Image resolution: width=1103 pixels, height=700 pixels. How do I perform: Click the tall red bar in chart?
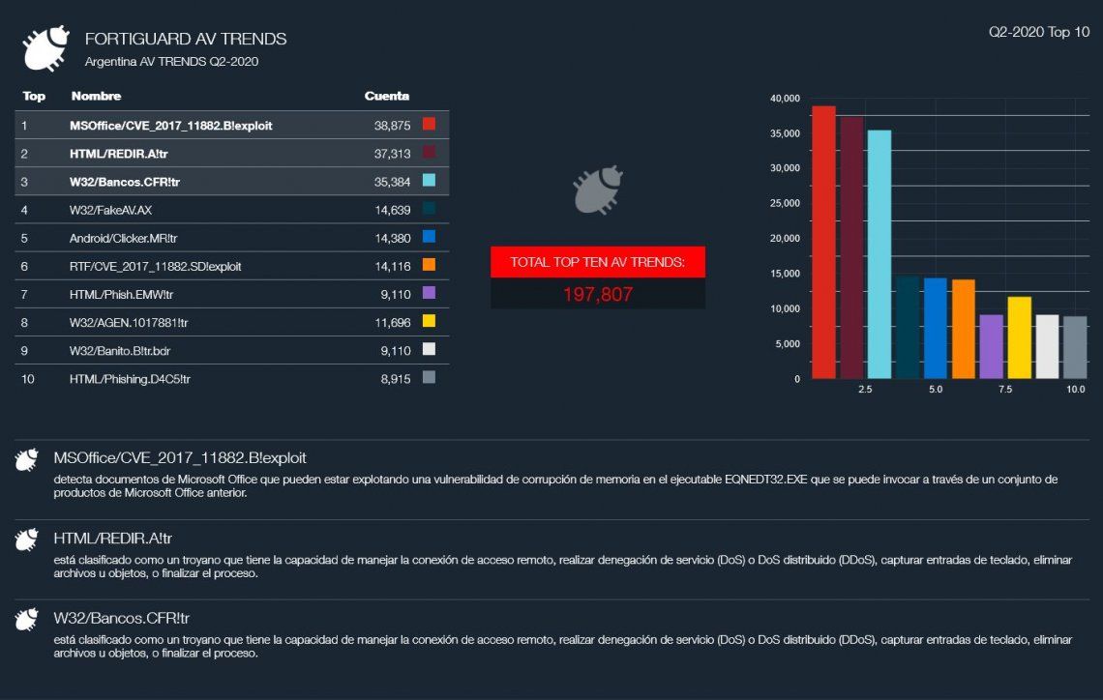[823, 242]
